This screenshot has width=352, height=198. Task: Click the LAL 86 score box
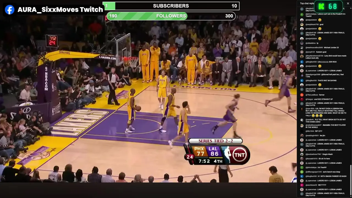214,152
